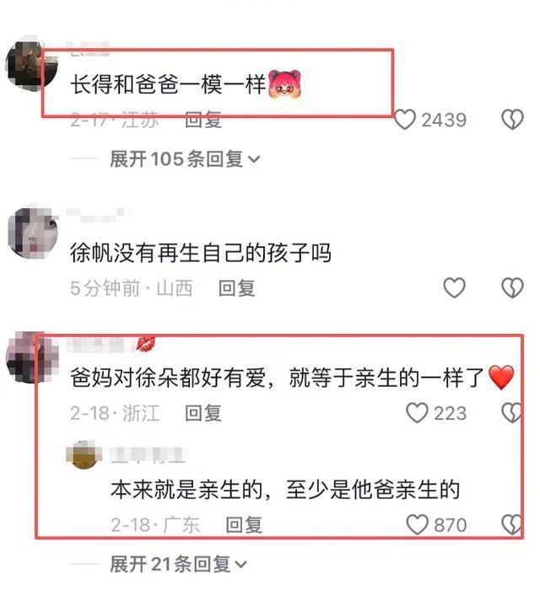Reply to the 广东 comment
540x596 pixels.
(244, 525)
